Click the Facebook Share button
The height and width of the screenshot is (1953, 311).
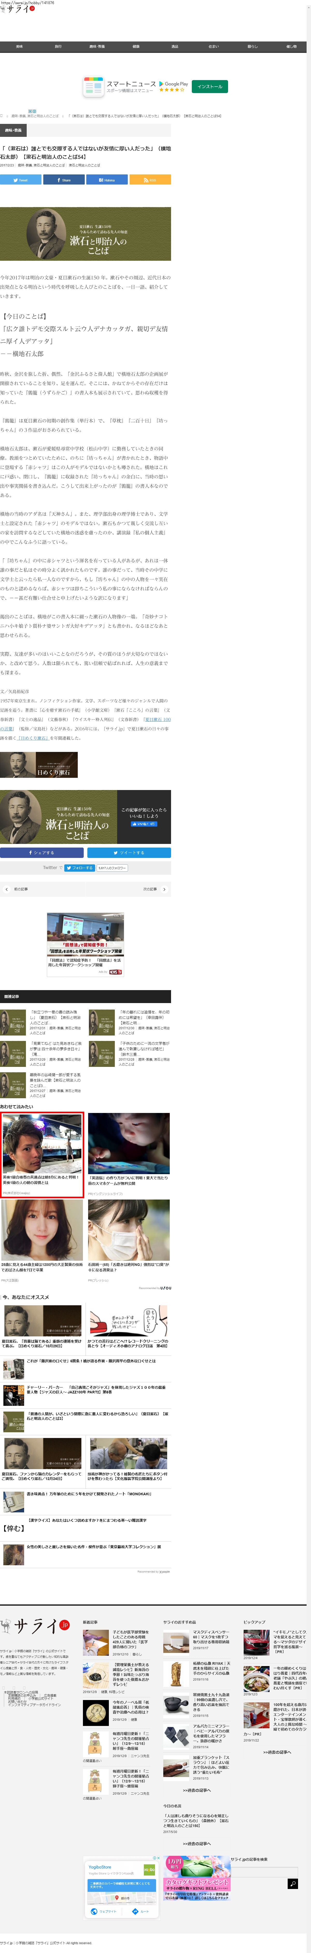coord(64,180)
